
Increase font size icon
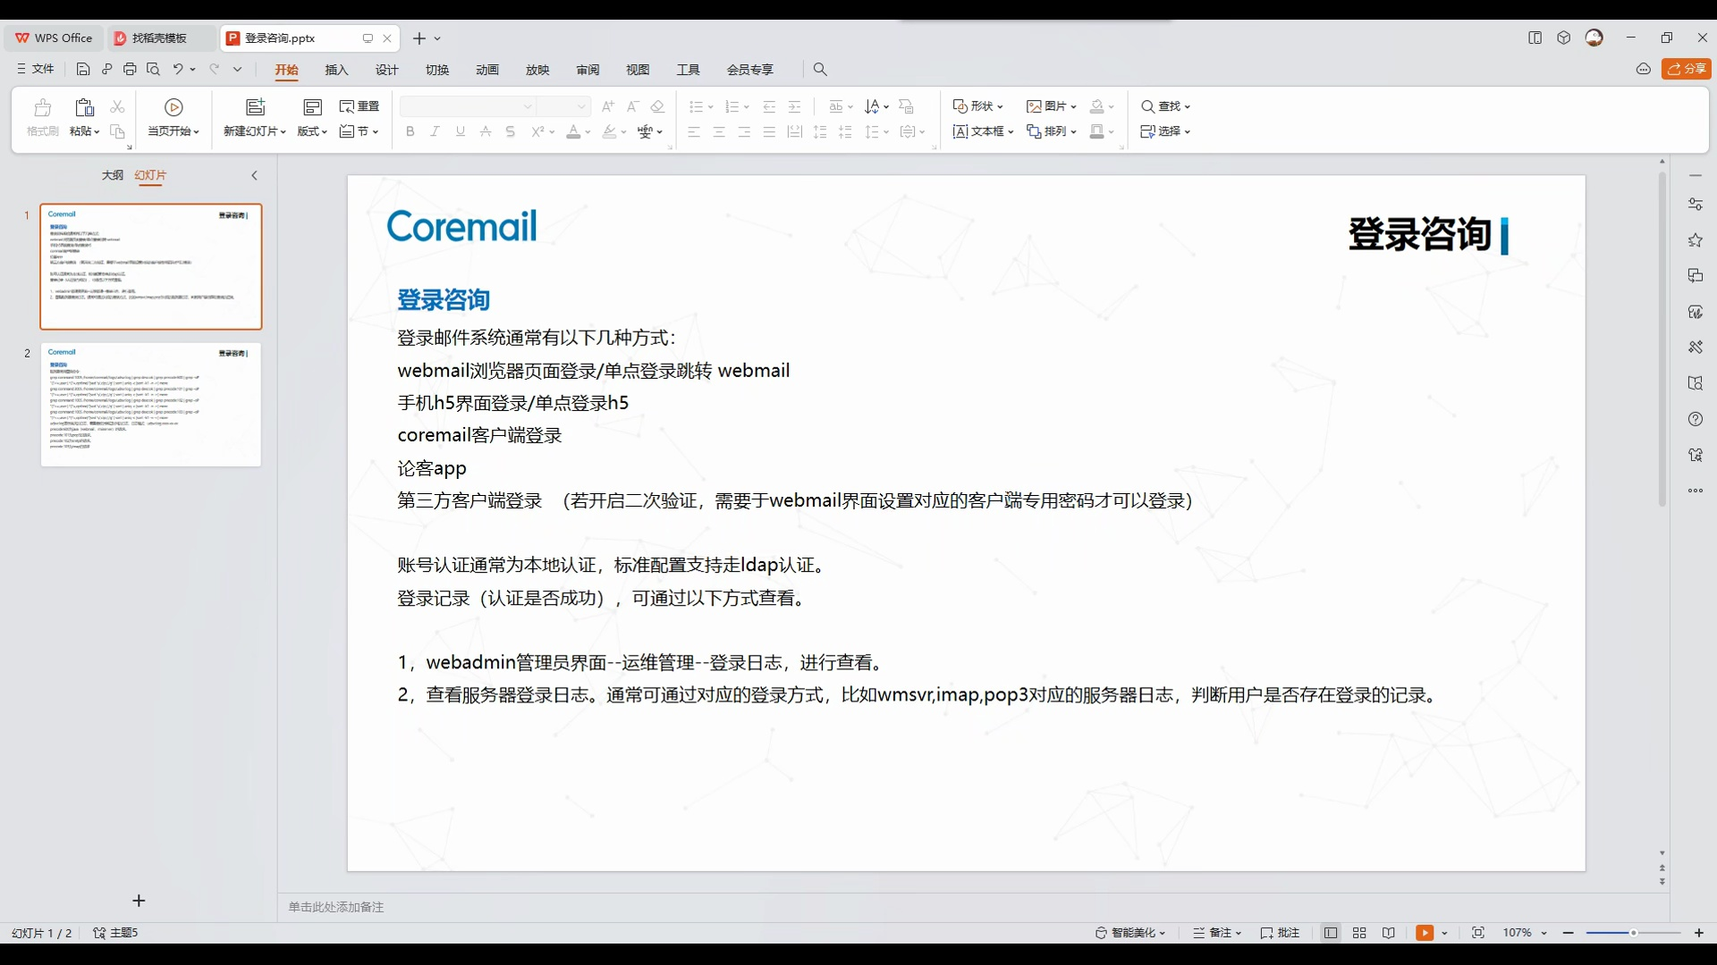point(608,106)
